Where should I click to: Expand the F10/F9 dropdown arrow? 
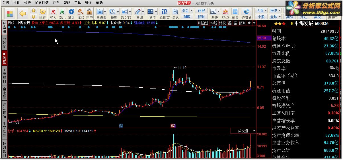click(x=130, y=12)
